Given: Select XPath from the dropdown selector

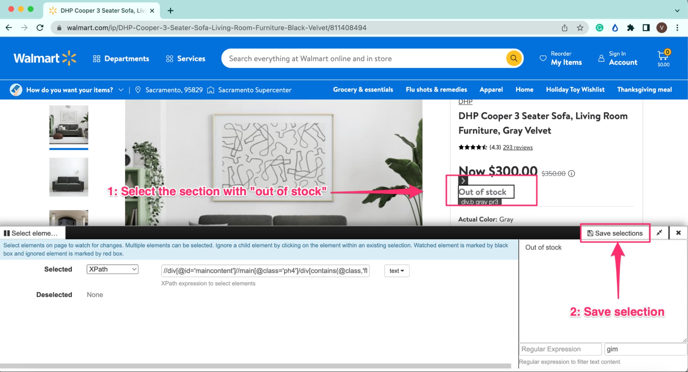Looking at the screenshot, I should tap(112, 270).
